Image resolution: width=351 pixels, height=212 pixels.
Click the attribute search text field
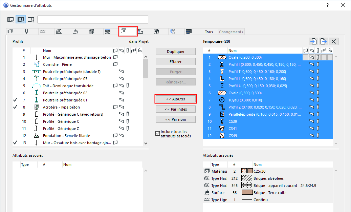pos(93,20)
